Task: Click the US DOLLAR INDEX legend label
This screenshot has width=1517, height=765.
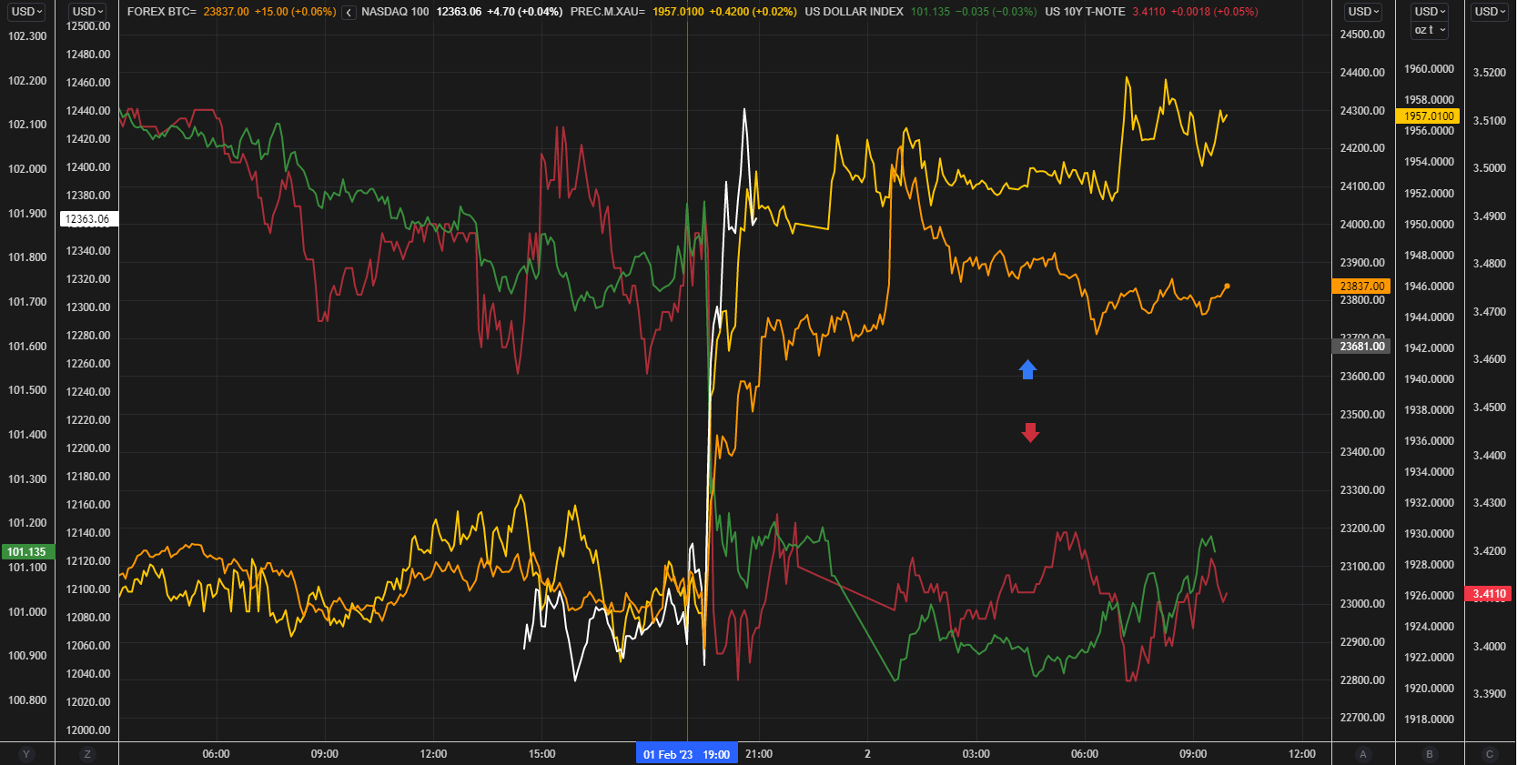Action: [854, 12]
